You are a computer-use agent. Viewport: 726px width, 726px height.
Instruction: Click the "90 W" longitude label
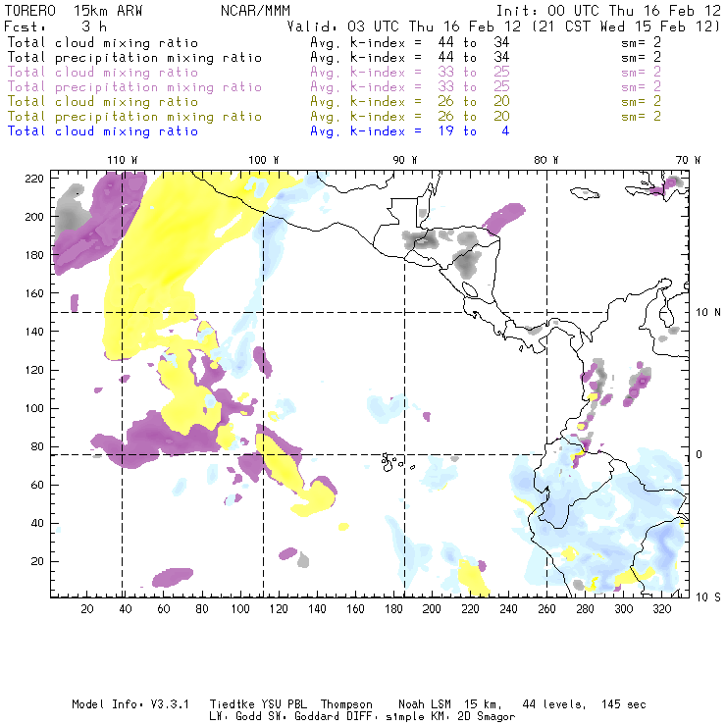(405, 160)
